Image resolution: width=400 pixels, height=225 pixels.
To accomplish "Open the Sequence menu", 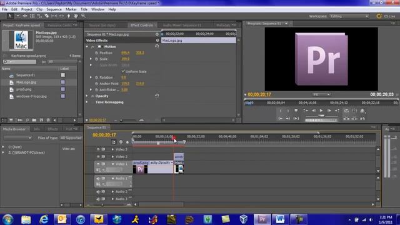I will pos(54,9).
